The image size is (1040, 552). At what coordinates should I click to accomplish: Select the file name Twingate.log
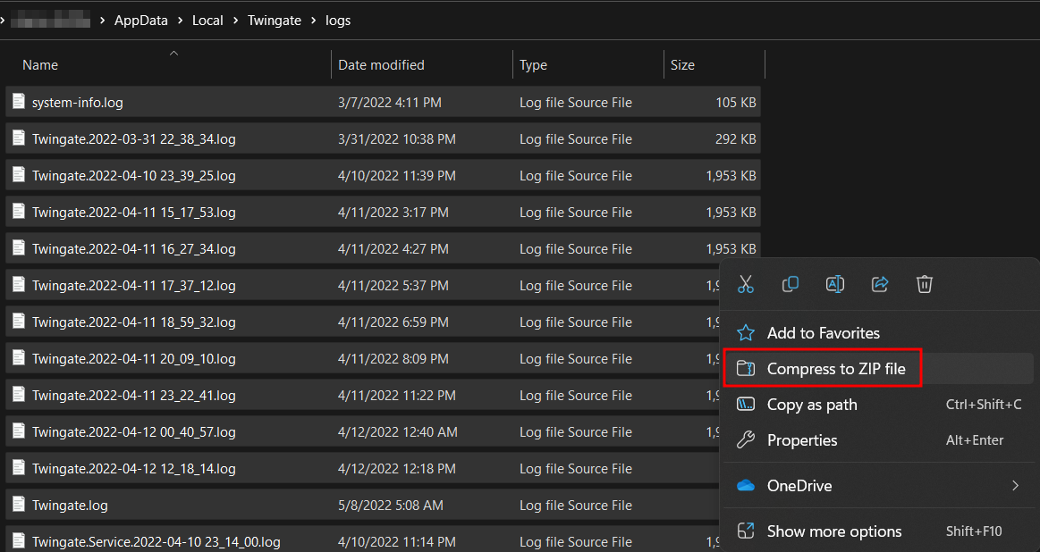70,505
